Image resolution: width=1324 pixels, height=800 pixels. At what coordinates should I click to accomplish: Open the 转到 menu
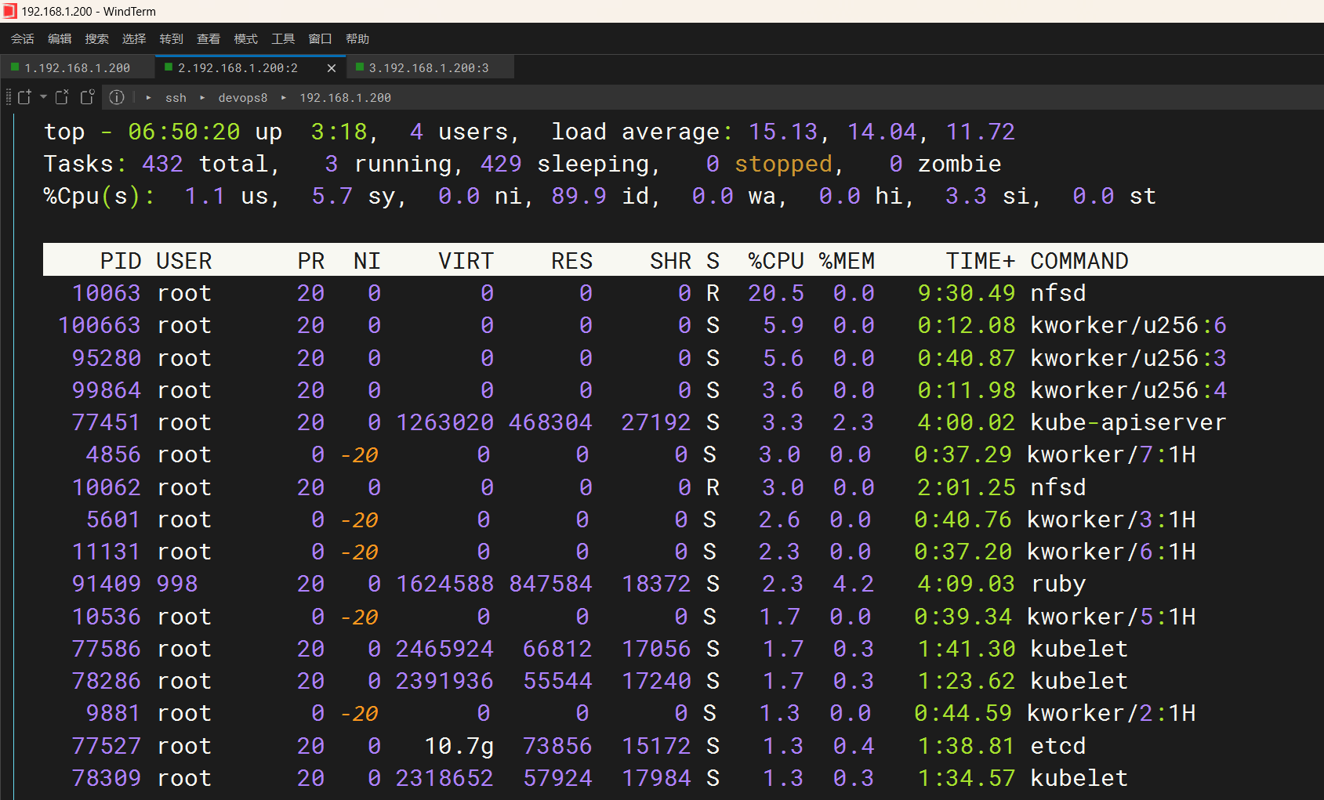tap(172, 38)
